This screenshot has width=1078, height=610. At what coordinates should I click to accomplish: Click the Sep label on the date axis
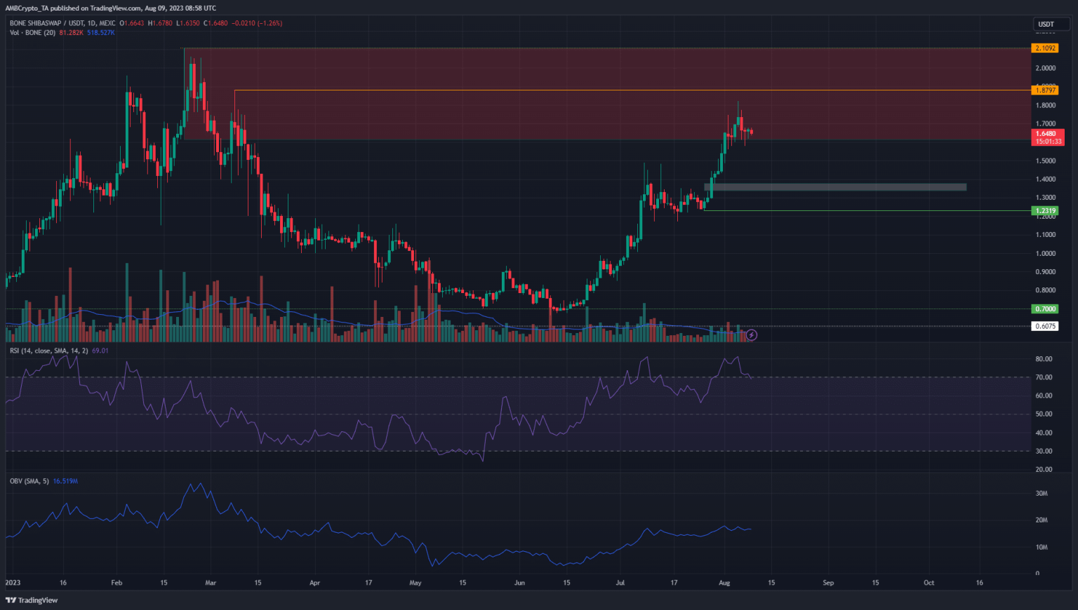[828, 583]
